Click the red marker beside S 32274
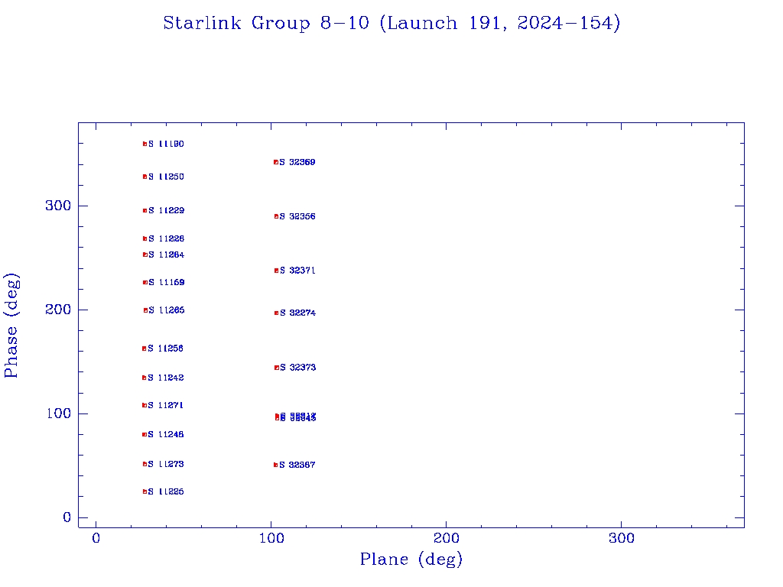Image resolution: width=783 pixels, height=587 pixels. (276, 313)
